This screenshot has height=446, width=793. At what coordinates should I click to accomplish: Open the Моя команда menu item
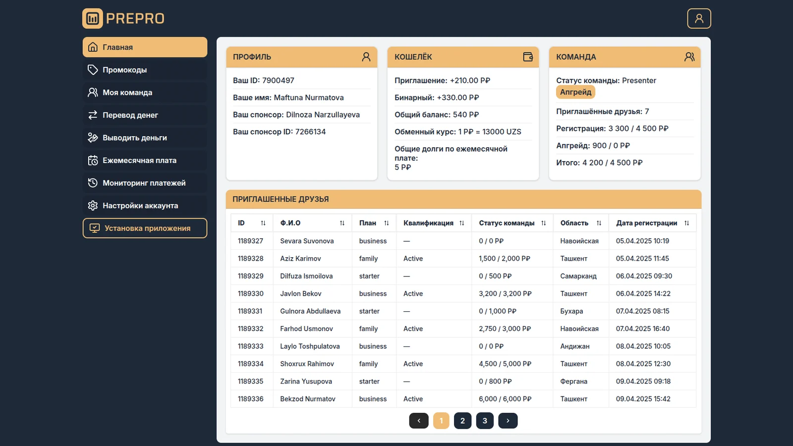(145, 92)
